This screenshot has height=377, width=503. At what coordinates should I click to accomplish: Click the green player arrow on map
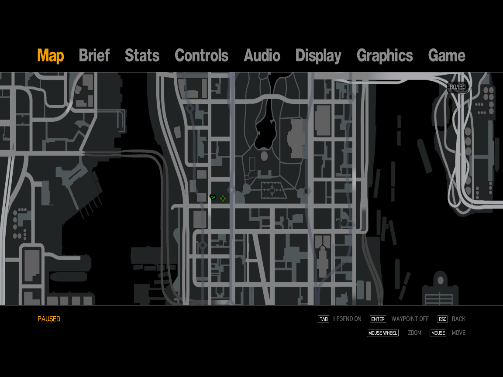pyautogui.click(x=213, y=197)
